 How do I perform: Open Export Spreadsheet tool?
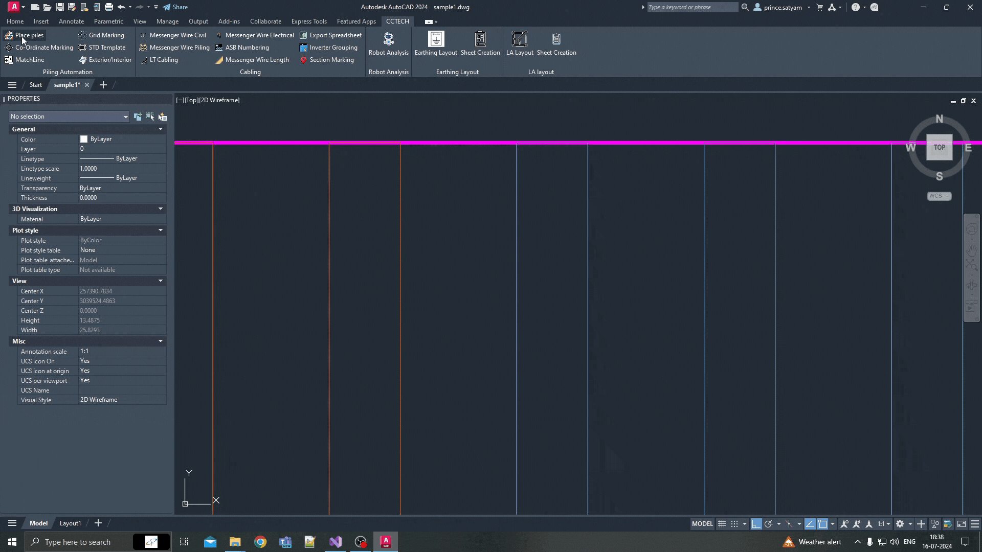(330, 35)
